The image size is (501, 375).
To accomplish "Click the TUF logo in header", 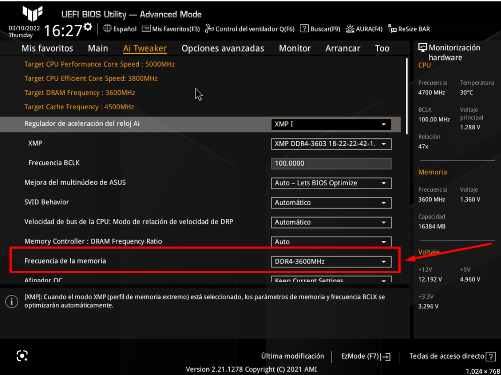I will (x=33, y=14).
